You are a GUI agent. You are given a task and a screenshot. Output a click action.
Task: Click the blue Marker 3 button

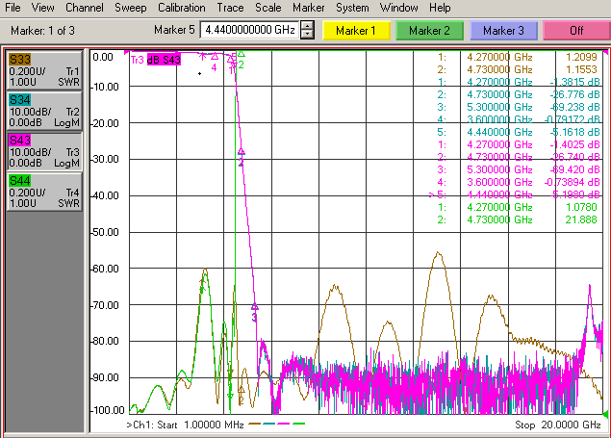(503, 31)
